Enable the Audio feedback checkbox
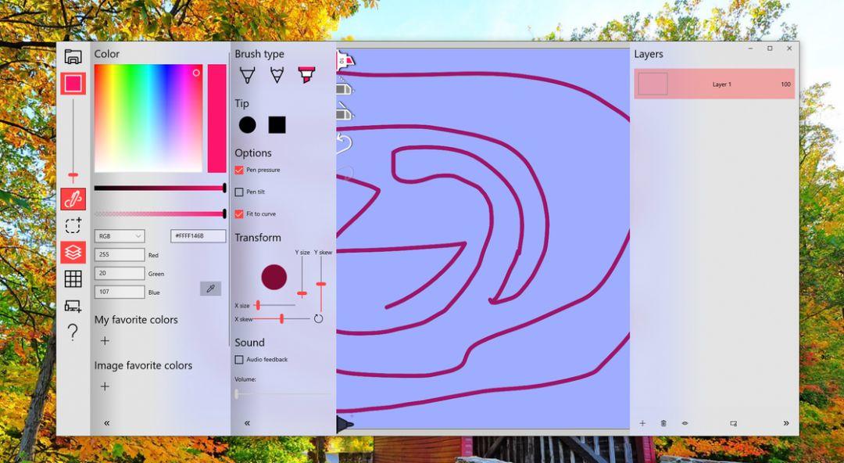The image size is (844, 463). 239,360
